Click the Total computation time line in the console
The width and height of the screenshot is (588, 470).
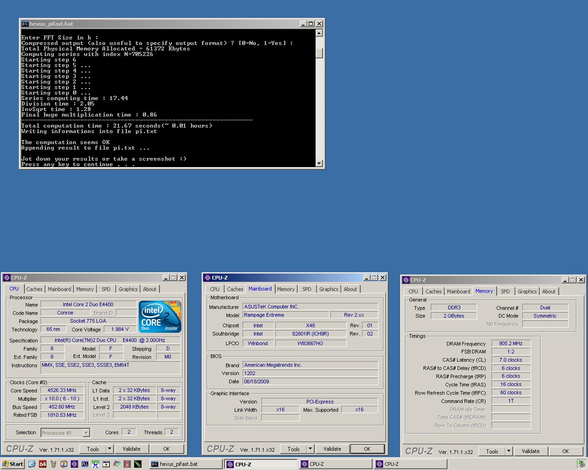(117, 126)
